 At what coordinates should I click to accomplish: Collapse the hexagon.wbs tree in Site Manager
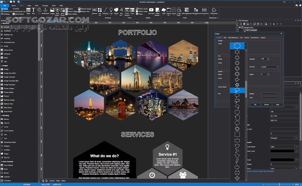point(240,28)
